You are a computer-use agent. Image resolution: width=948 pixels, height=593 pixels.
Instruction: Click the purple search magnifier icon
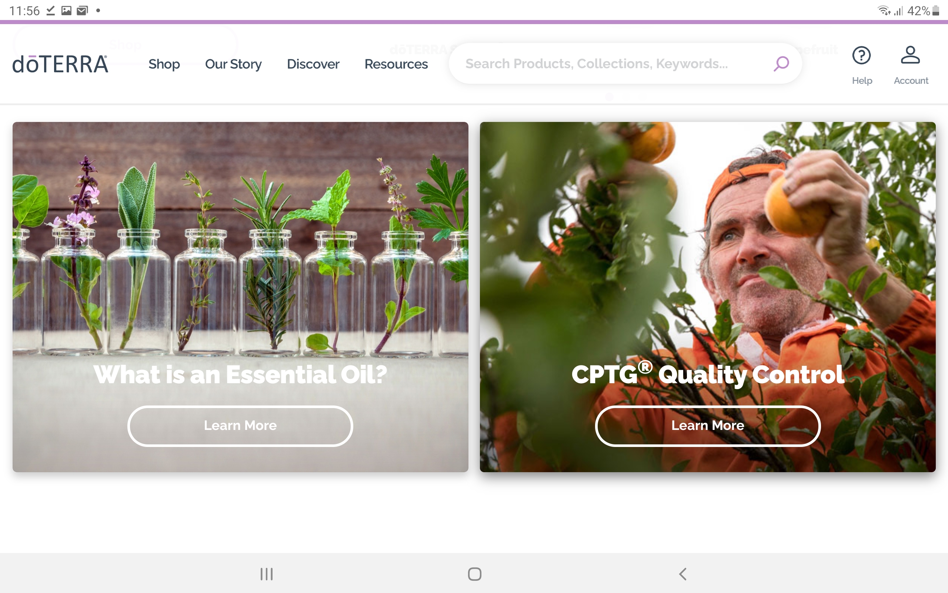click(781, 63)
